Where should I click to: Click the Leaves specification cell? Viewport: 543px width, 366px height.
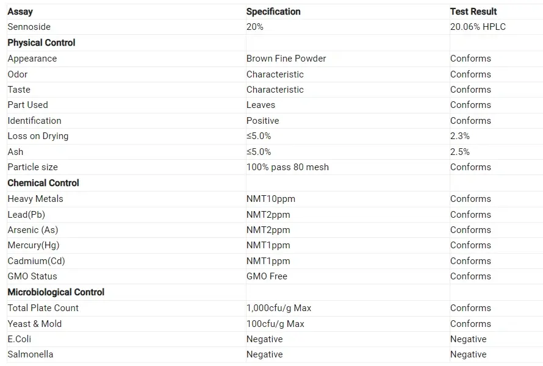(261, 105)
